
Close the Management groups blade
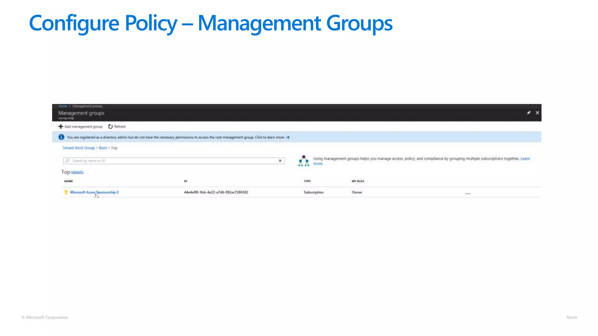point(537,113)
